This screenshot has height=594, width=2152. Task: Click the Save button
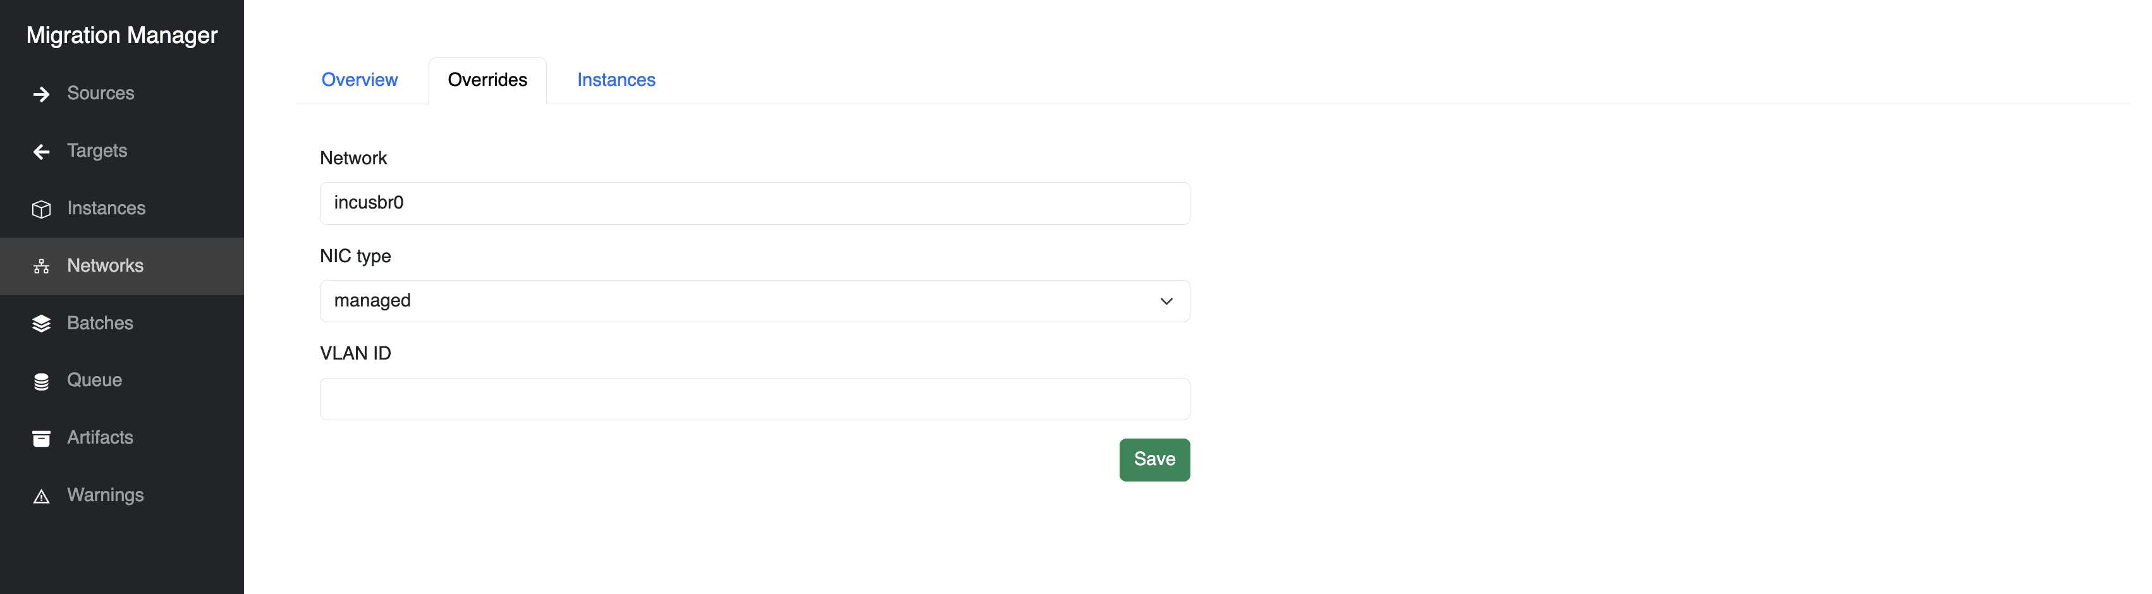coord(1154,459)
